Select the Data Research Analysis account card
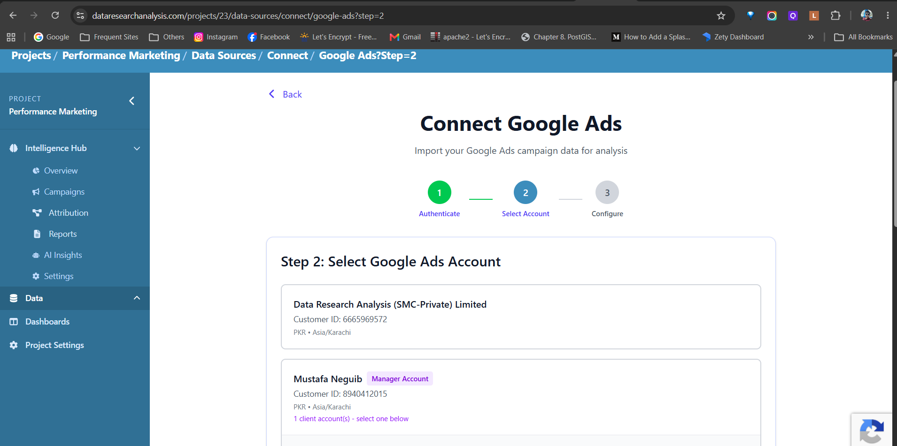897x446 pixels. tap(521, 317)
